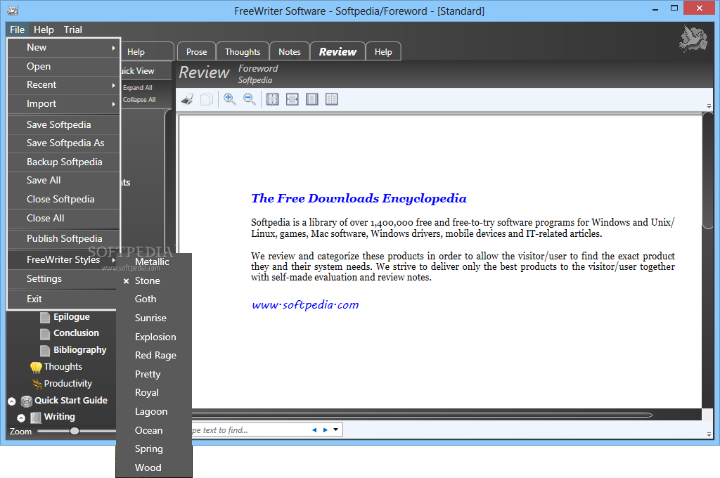The width and height of the screenshot is (720, 478).
Task: Open the Help menu in menu bar
Action: tap(44, 30)
